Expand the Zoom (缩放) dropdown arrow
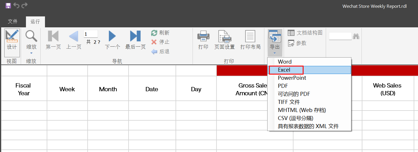 point(31,53)
